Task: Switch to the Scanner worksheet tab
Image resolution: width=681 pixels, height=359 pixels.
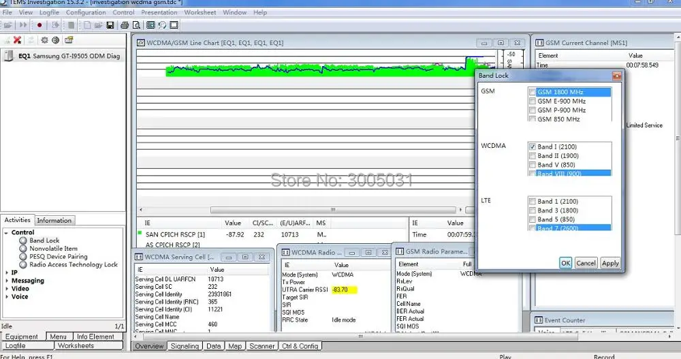Action: (x=262, y=346)
